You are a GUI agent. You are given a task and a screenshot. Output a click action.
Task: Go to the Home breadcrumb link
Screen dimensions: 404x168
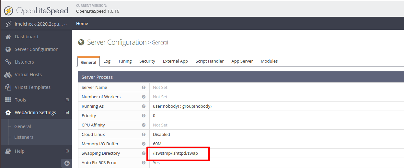[82, 24]
